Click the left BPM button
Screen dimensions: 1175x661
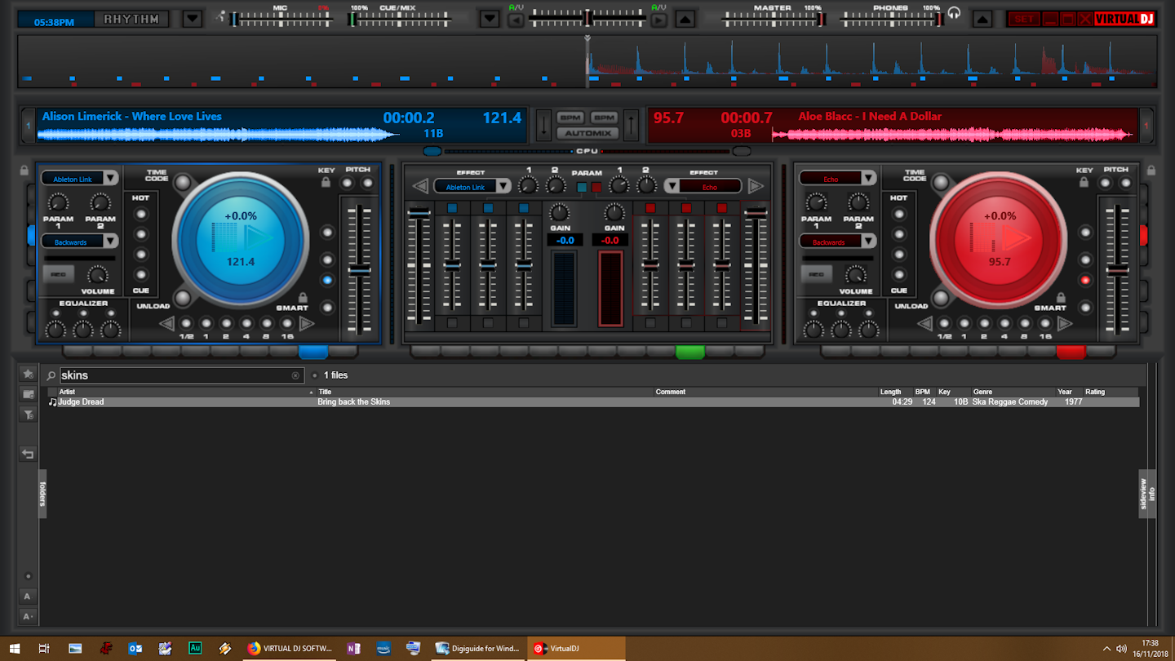pyautogui.click(x=570, y=118)
